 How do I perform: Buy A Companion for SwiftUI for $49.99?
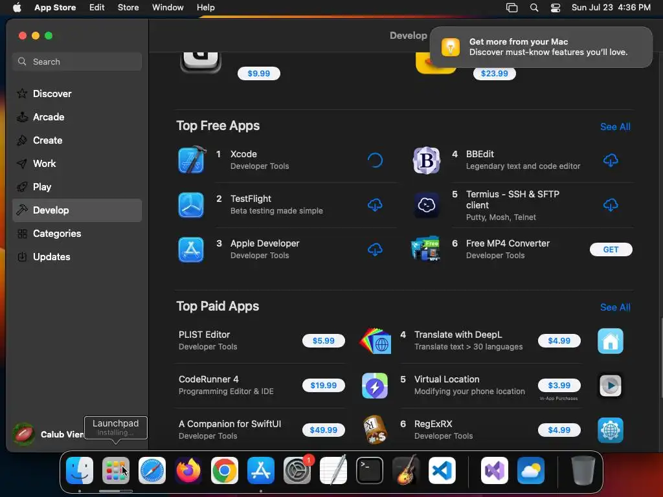pyautogui.click(x=324, y=430)
